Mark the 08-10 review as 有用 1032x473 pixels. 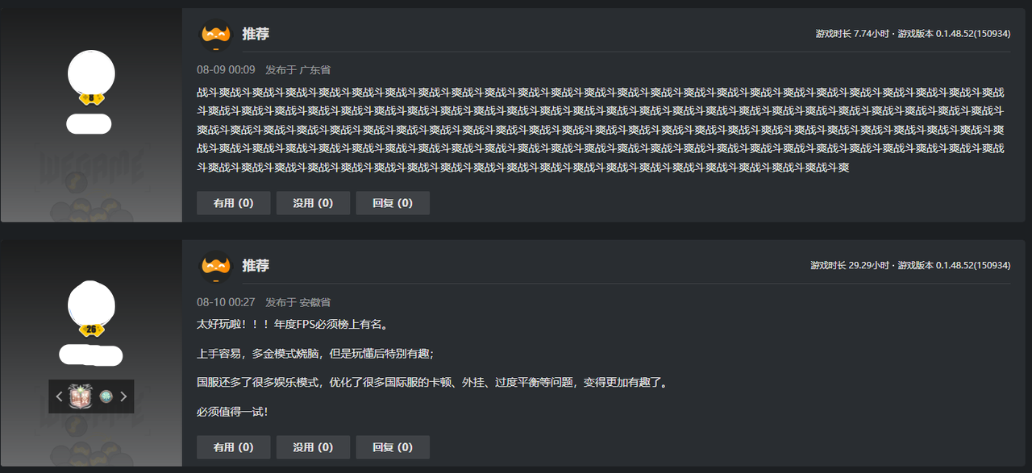(233, 447)
